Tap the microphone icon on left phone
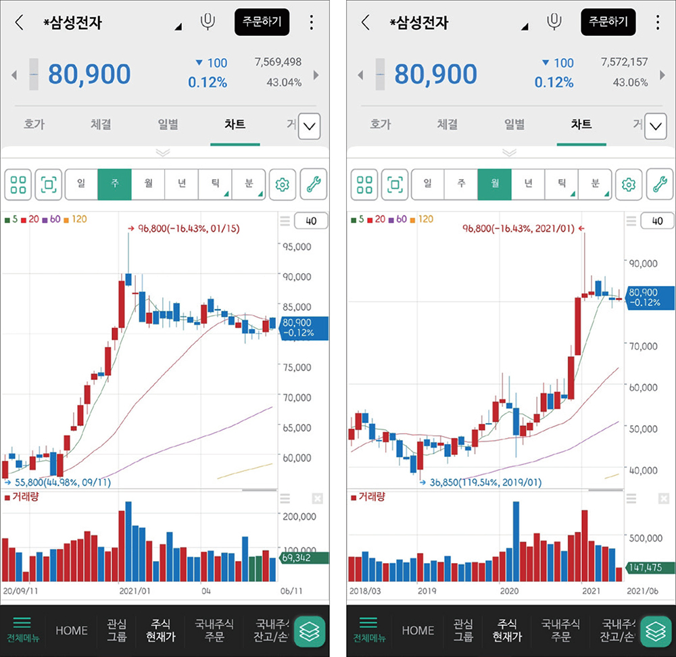This screenshot has height=657, width=676. [x=208, y=22]
